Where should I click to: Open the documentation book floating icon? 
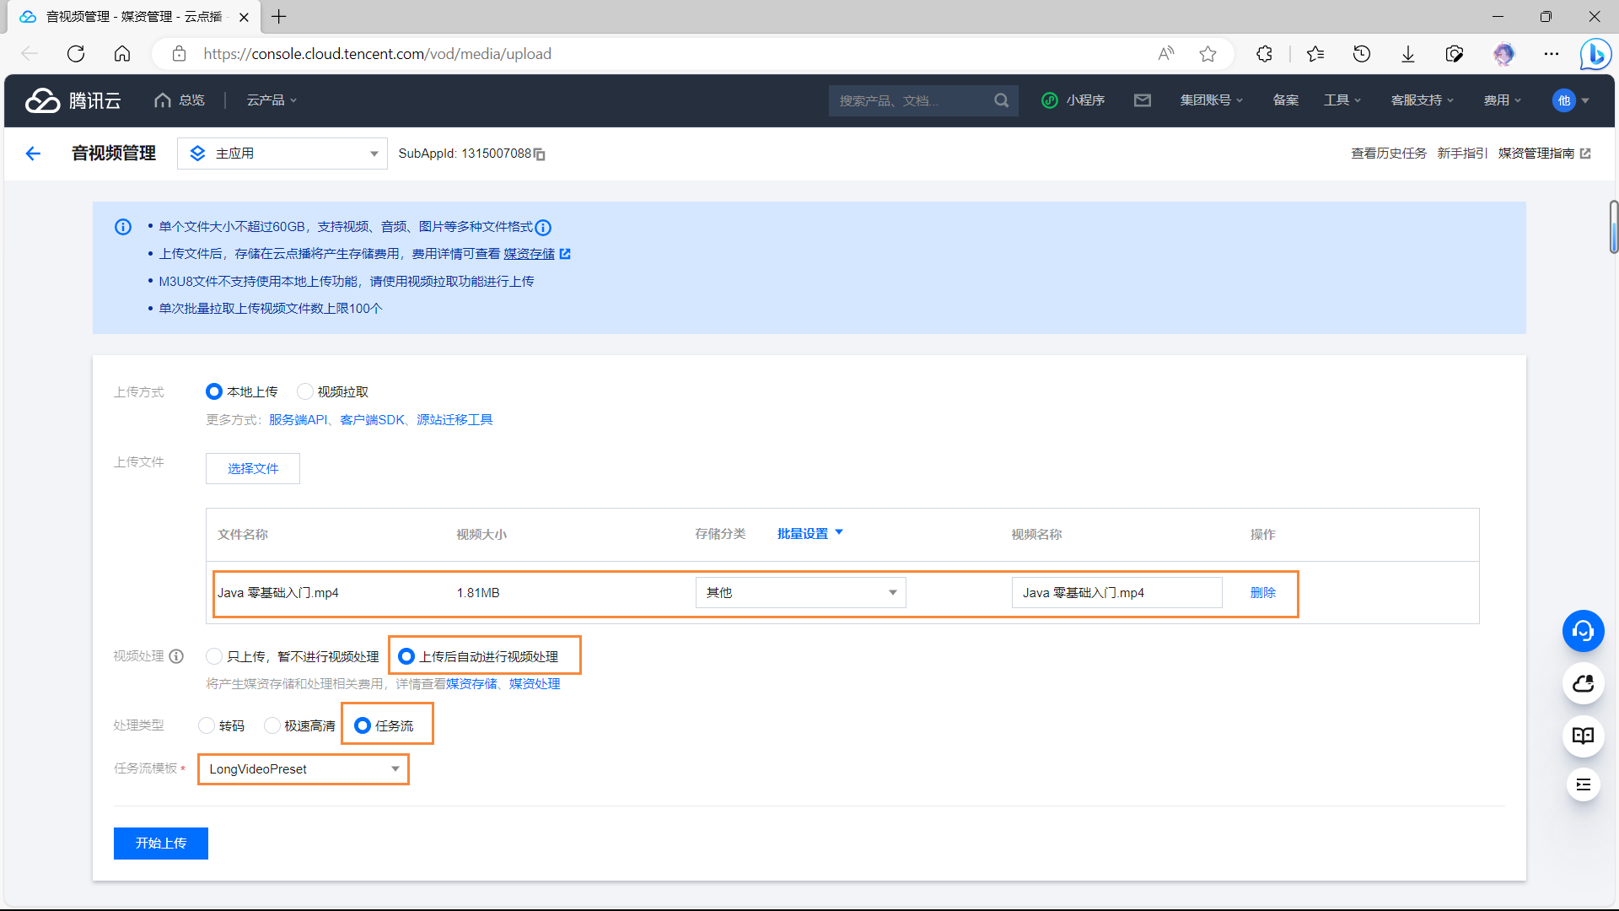(x=1583, y=735)
